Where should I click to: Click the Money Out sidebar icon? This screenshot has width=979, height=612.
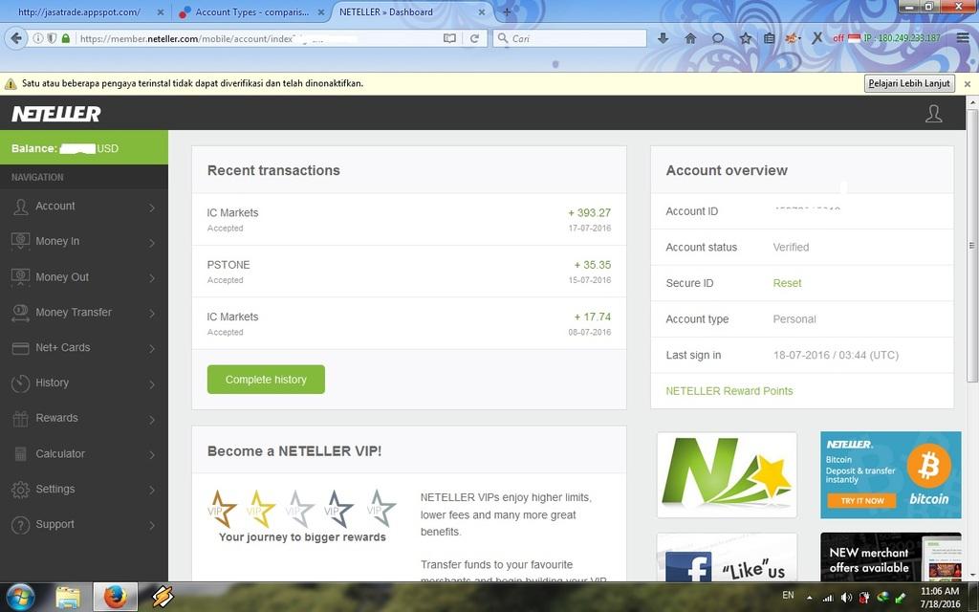coord(21,277)
